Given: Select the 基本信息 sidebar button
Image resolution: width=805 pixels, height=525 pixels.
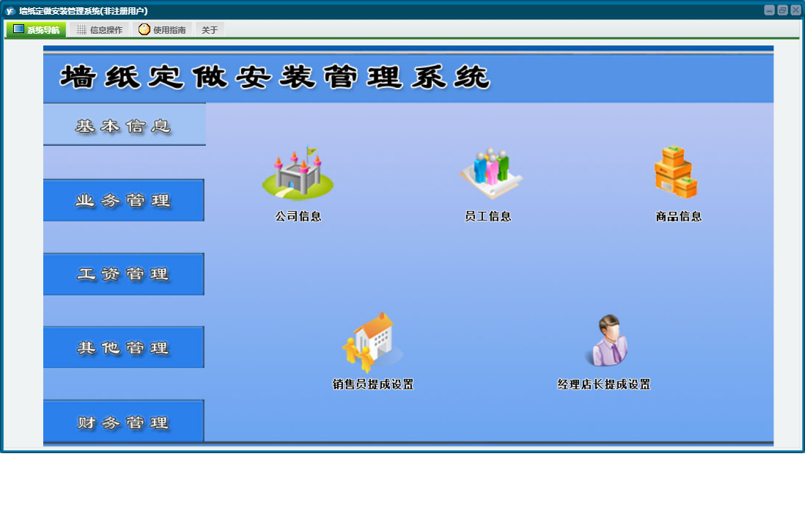Looking at the screenshot, I should pyautogui.click(x=124, y=125).
